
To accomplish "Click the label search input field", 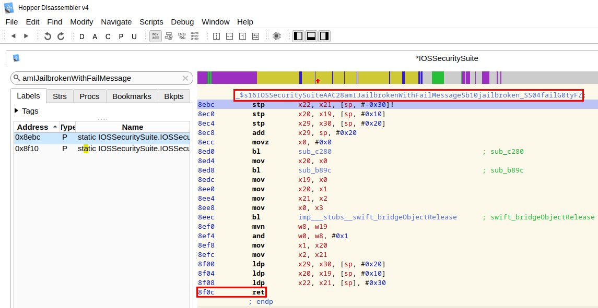I will pos(101,78).
